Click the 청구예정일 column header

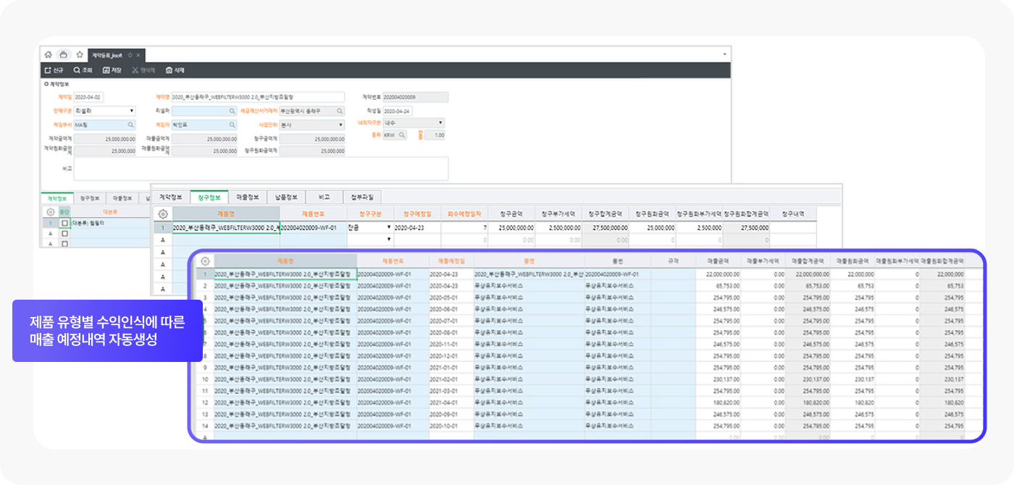tap(417, 214)
